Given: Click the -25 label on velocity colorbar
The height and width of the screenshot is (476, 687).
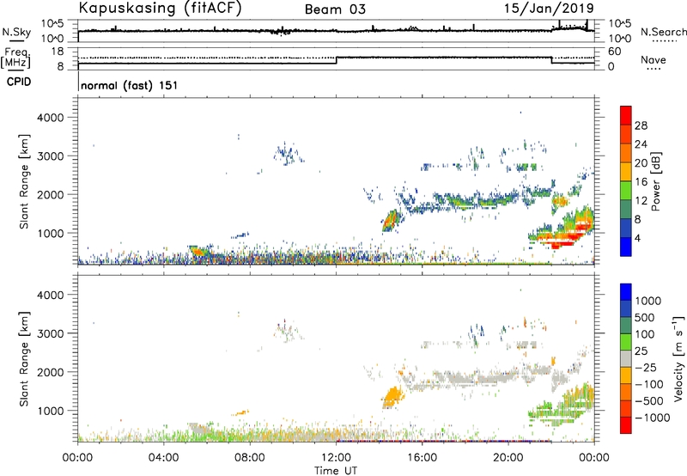Looking at the screenshot, I should [646, 367].
